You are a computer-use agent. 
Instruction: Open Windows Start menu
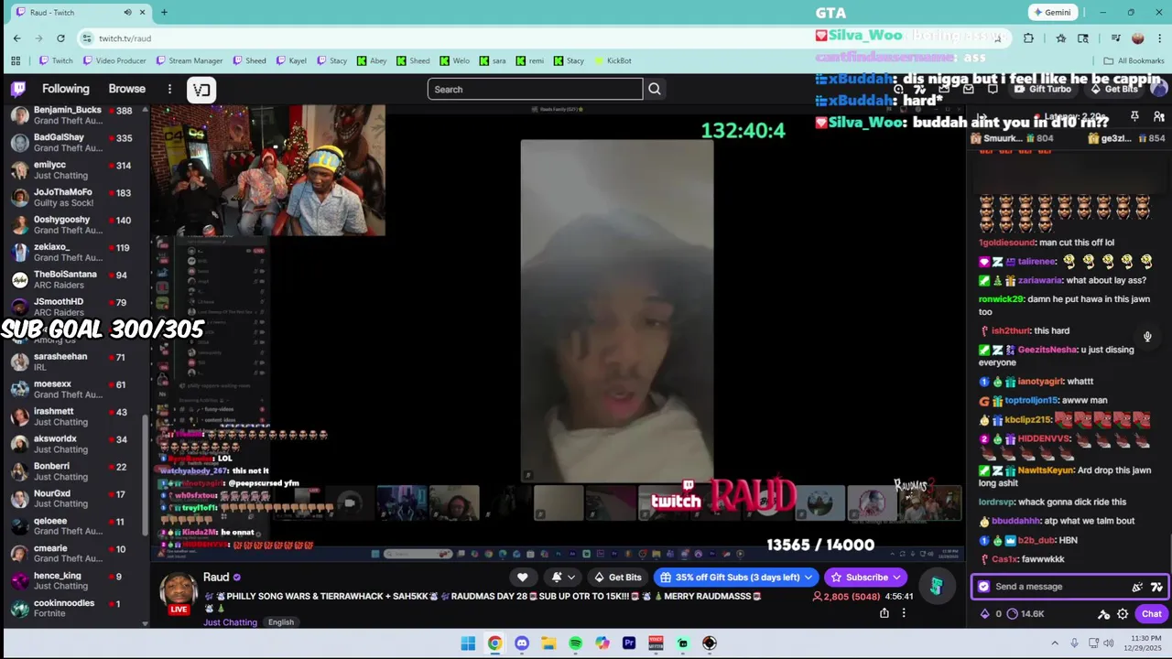point(468,643)
